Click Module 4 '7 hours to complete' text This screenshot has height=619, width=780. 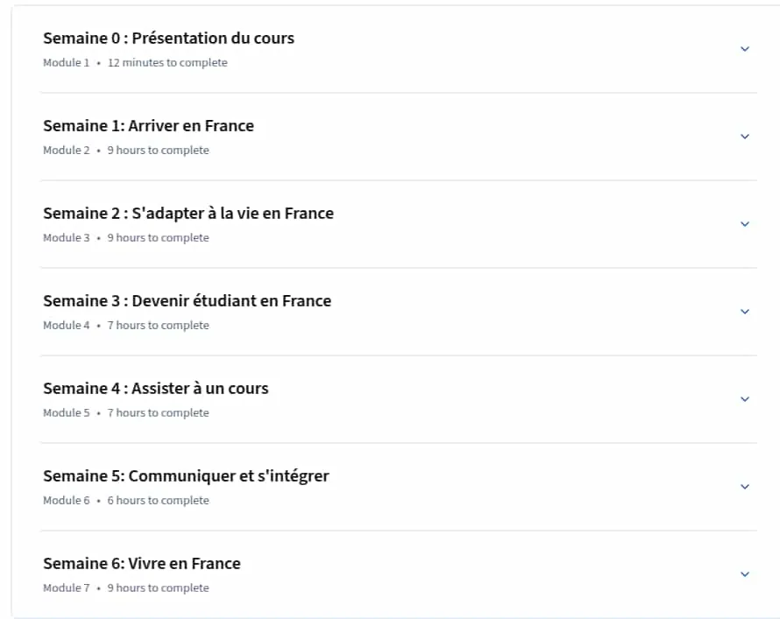tap(158, 326)
